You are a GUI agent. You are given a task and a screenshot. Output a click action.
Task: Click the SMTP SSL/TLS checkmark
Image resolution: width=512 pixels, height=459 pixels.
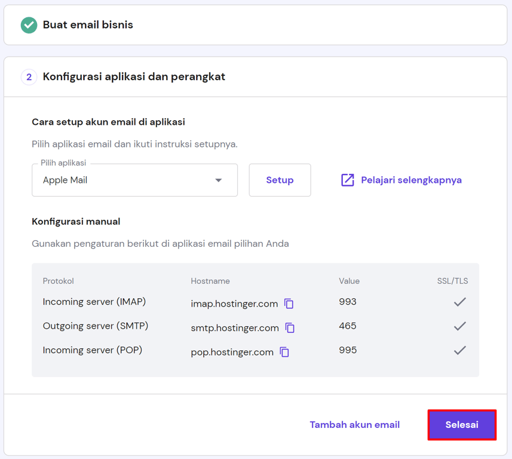(x=459, y=326)
